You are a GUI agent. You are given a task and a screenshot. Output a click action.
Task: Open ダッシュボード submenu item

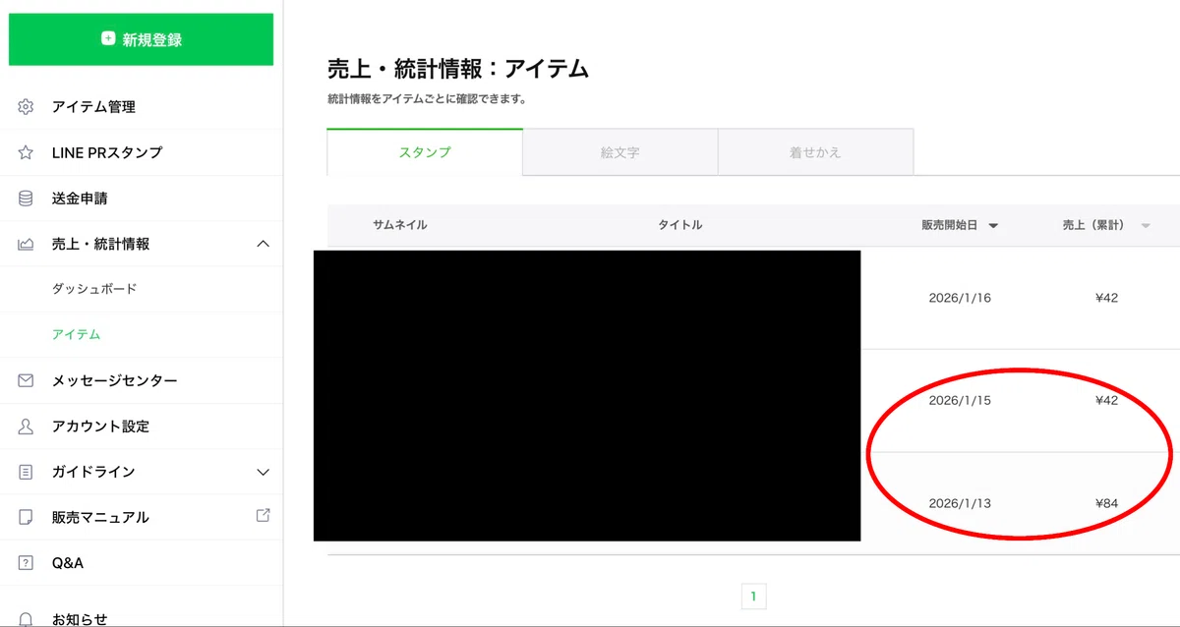click(x=94, y=289)
